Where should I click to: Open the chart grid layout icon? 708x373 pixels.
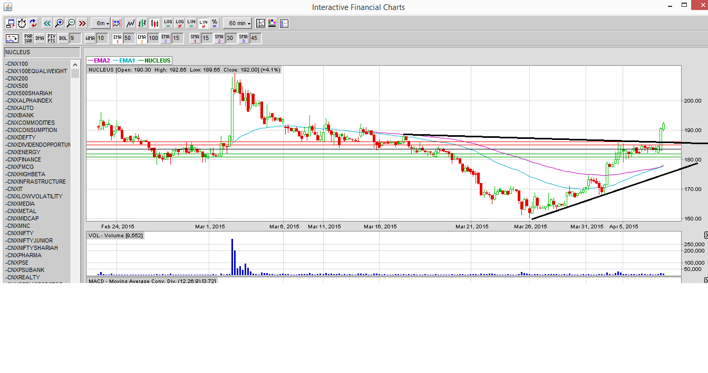click(271, 23)
